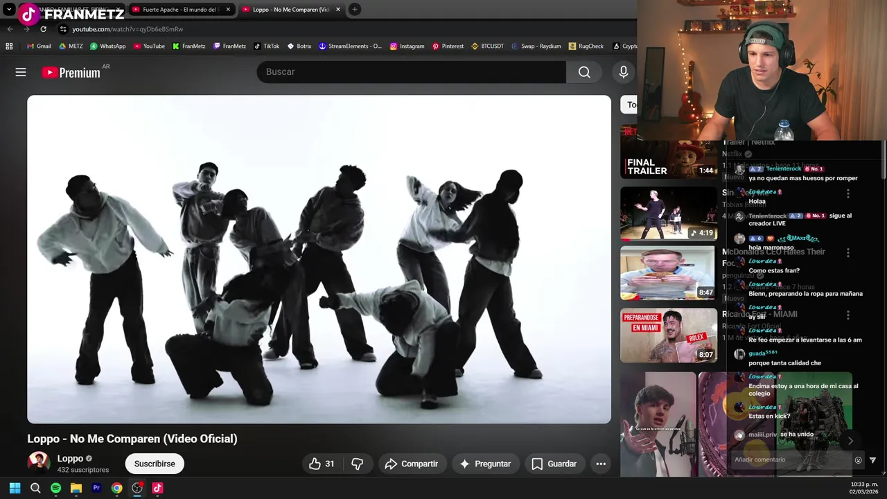Open Premiere Pro from the taskbar

[96, 488]
